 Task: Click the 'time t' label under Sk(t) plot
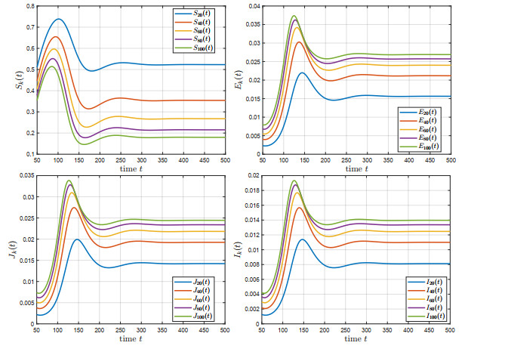(131, 169)
